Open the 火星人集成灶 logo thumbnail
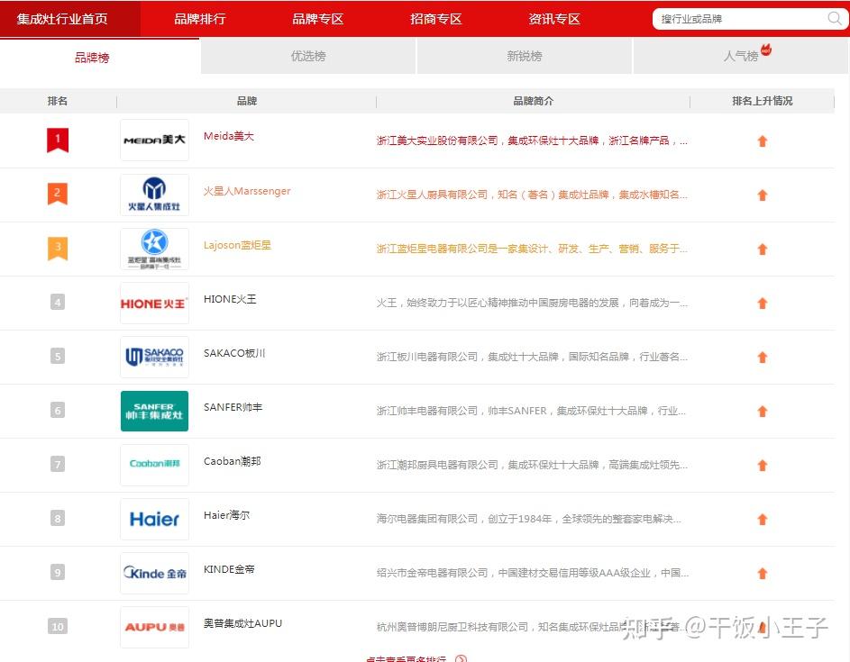850x662 pixels. click(154, 195)
